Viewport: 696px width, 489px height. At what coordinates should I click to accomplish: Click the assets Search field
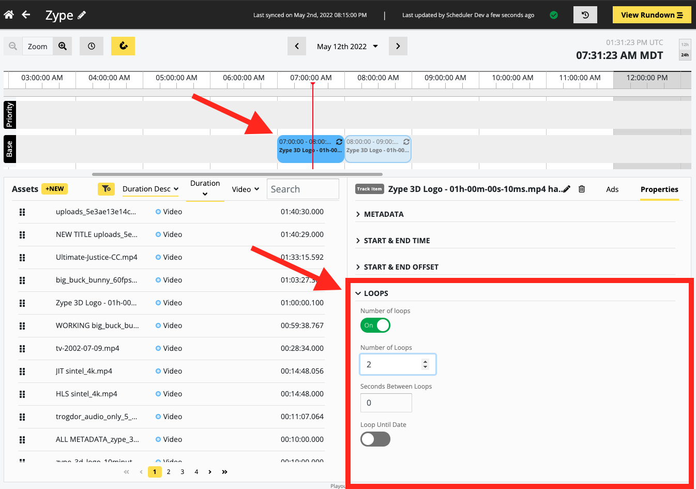coord(303,189)
